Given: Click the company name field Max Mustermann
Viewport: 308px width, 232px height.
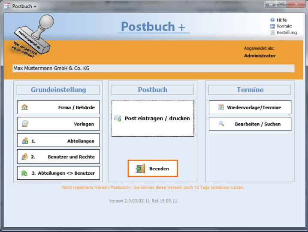Looking at the screenshot, I should click(154, 68).
